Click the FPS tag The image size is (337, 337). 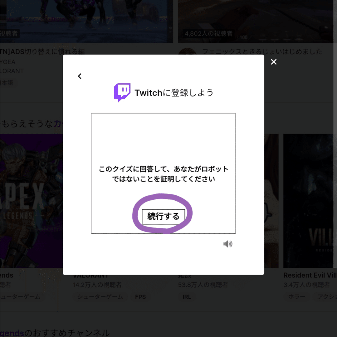(x=140, y=297)
